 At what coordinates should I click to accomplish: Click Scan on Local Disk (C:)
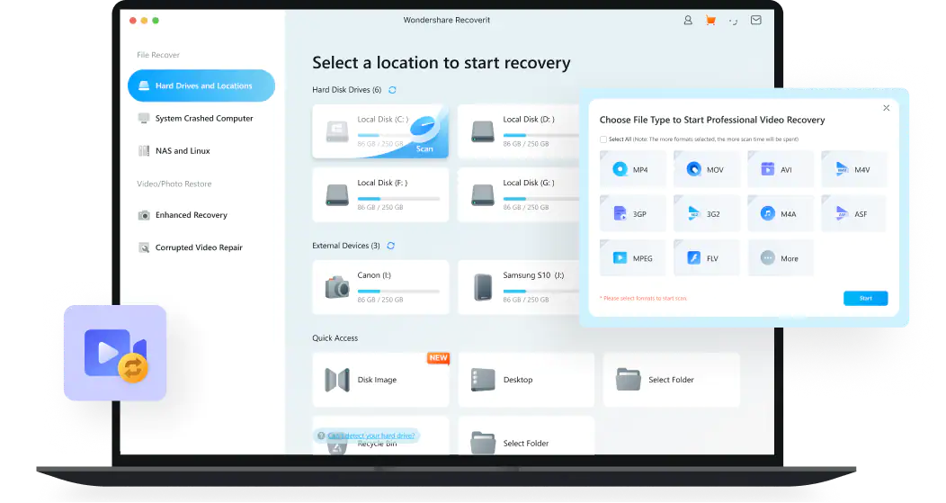coord(424,148)
